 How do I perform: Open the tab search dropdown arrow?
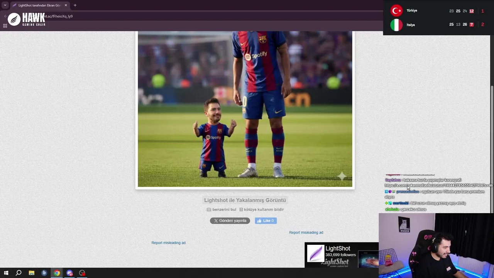[5, 5]
